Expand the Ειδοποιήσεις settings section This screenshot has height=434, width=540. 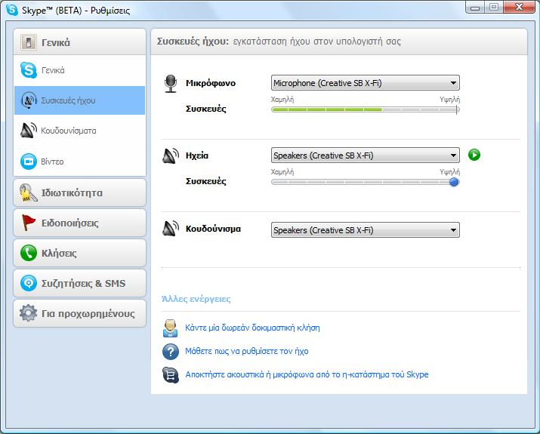click(x=79, y=223)
